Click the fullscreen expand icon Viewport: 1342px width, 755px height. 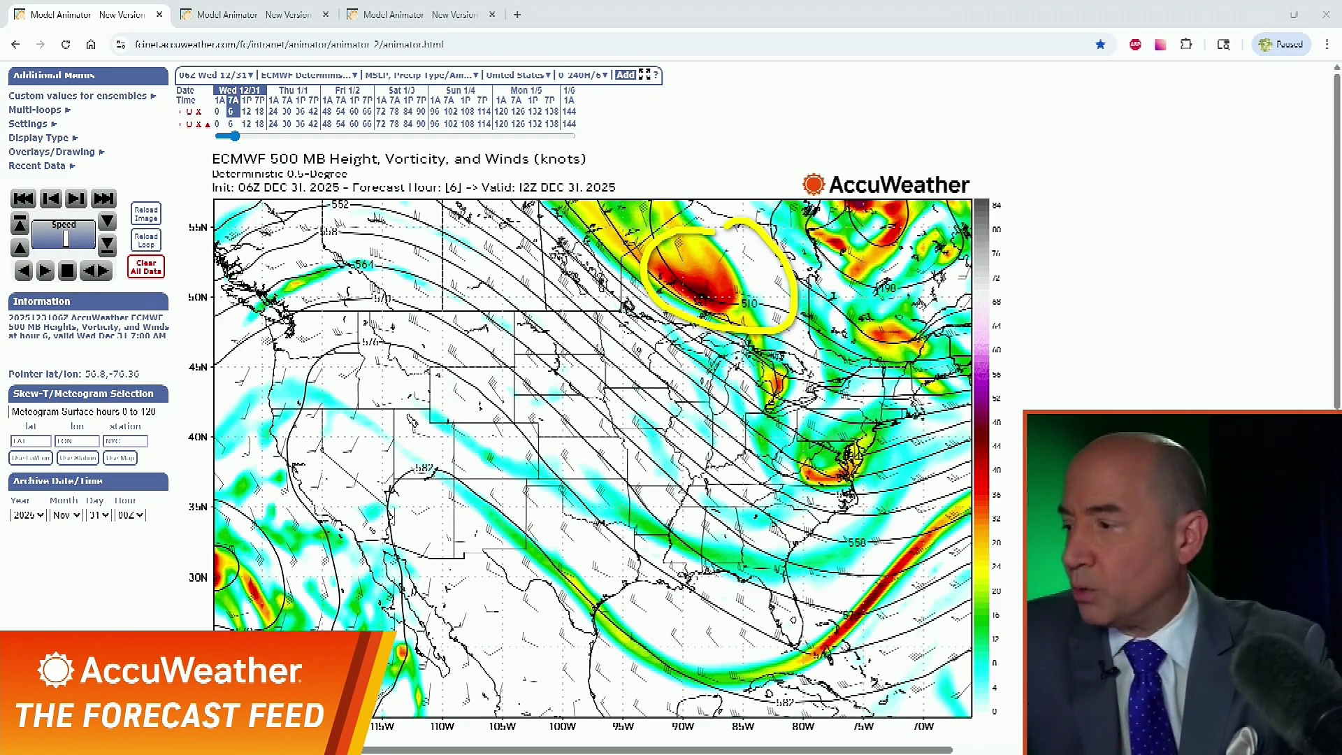pos(644,75)
